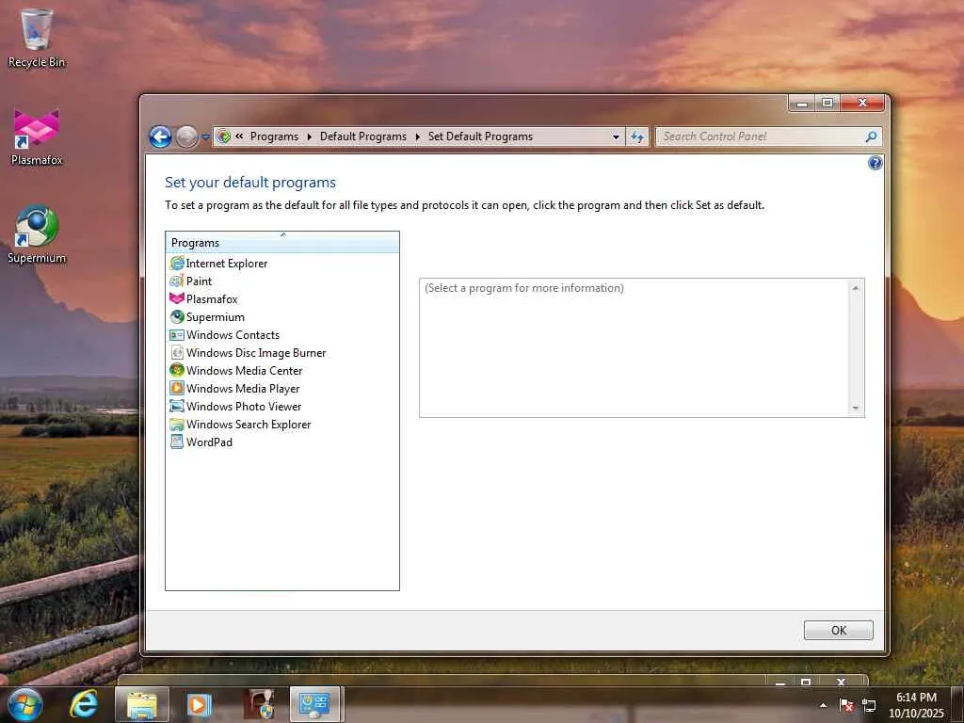Open Windows Media Player from taskbar

click(x=199, y=704)
